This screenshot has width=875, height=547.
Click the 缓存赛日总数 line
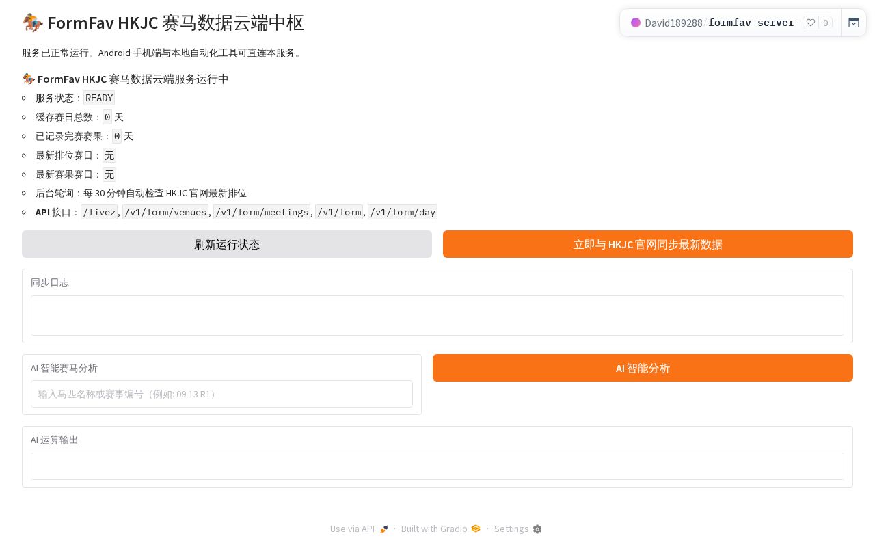tap(79, 117)
